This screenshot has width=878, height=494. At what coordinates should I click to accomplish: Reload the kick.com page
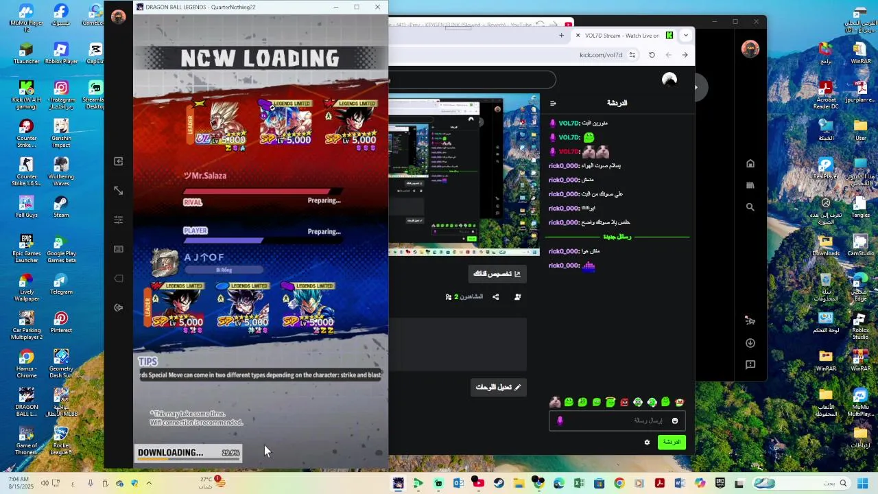click(x=652, y=55)
